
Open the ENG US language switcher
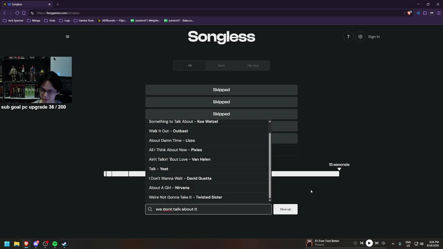[408, 244]
